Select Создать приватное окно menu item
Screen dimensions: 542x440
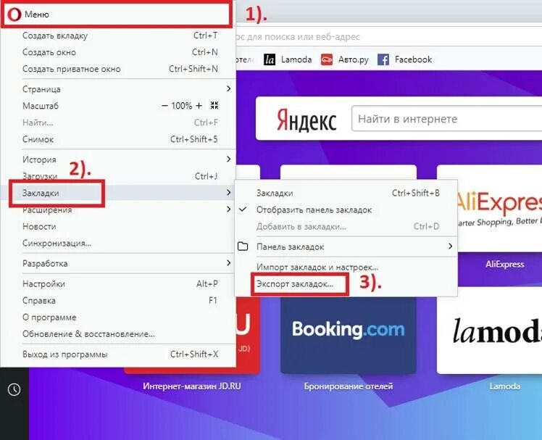pos(118,69)
